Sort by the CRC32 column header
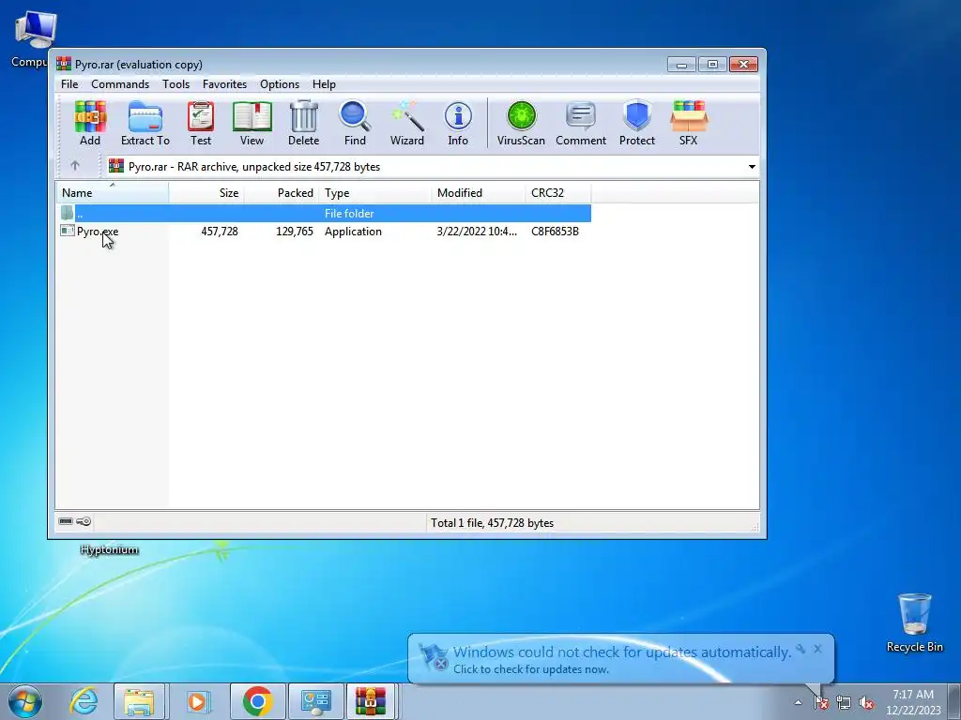Screen dimensions: 961x720 tap(557, 193)
